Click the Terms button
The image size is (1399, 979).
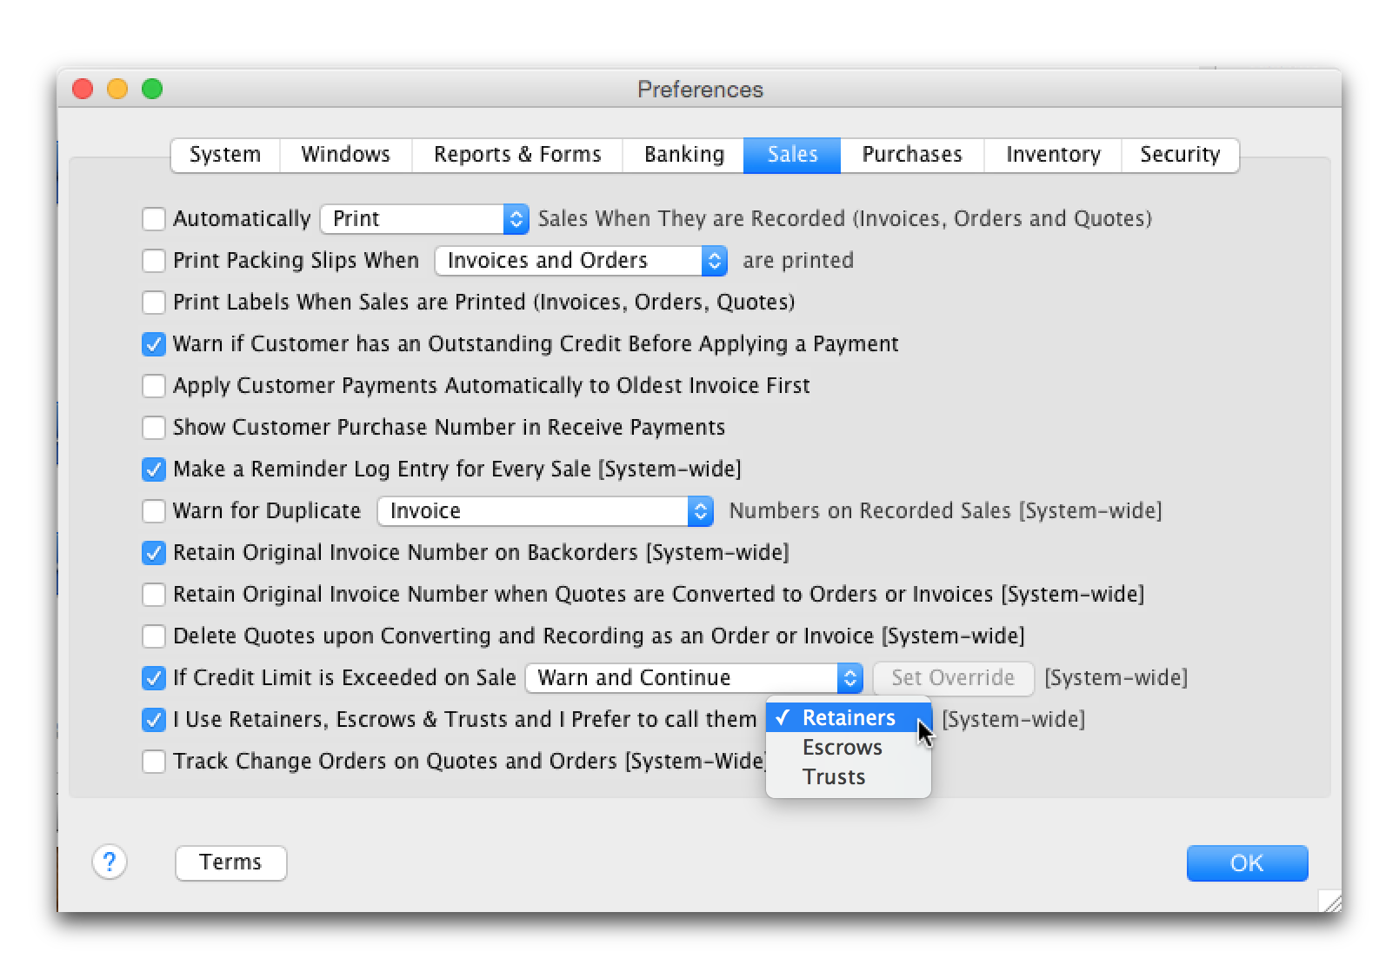tap(230, 862)
